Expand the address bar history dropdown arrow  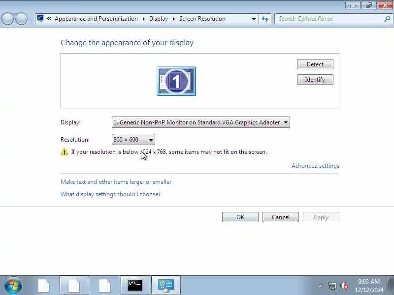pos(254,19)
